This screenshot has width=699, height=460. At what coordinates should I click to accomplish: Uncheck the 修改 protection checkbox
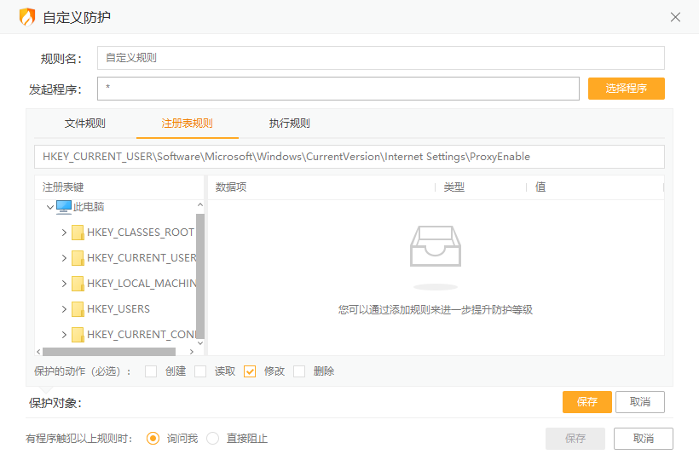point(250,371)
